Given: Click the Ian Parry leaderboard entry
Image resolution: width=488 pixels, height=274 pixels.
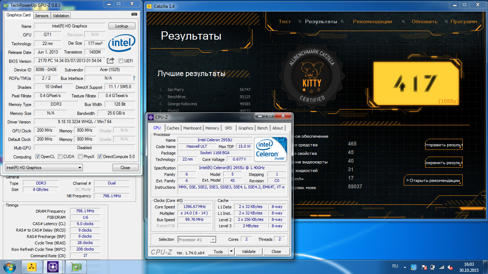Looking at the screenshot, I should coord(204,90).
